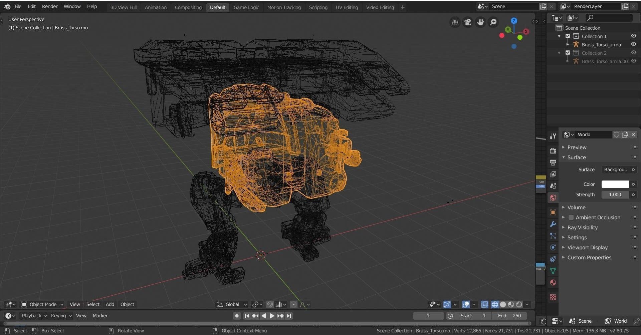Toggle proportional editing

pyautogui.click(x=293, y=304)
